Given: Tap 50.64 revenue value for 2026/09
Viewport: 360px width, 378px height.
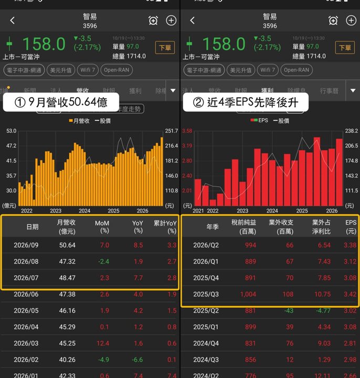Looking at the screenshot, I should point(67,245).
